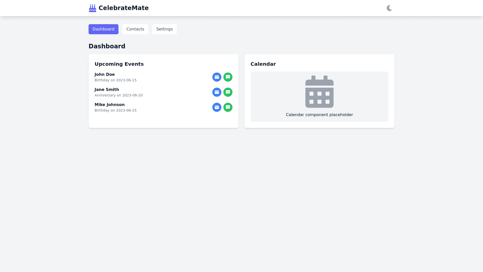Switch to the Dashboard tab

(x=103, y=29)
